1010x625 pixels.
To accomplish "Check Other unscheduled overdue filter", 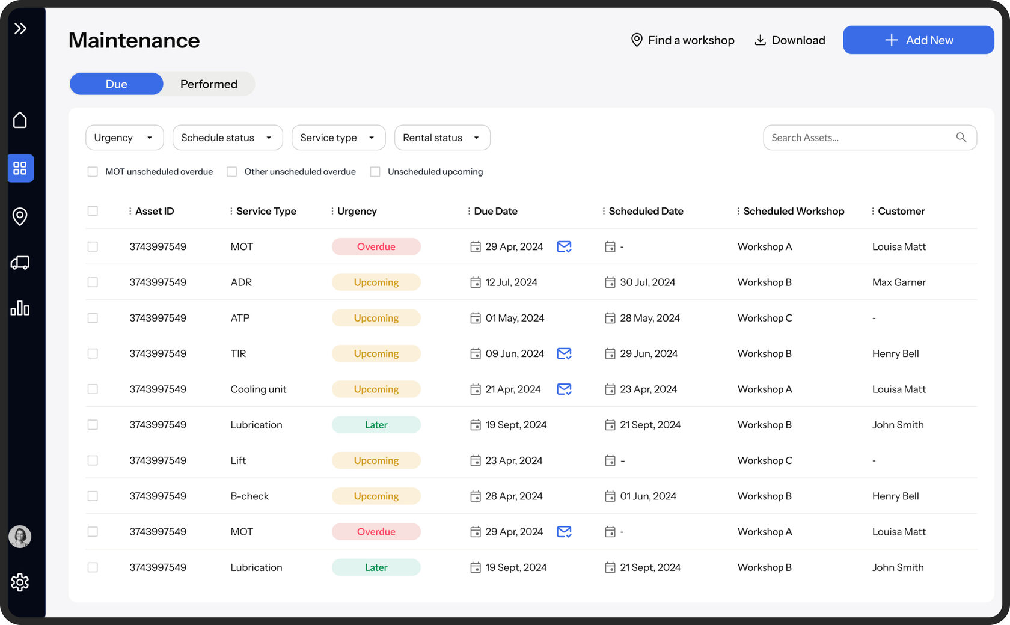I will coord(231,172).
